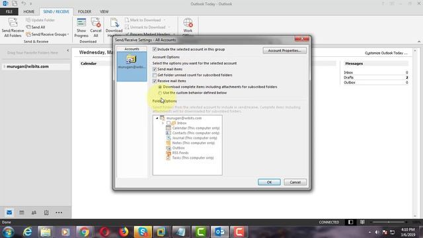Select Calendar (This computer only) tree item

[196, 128]
